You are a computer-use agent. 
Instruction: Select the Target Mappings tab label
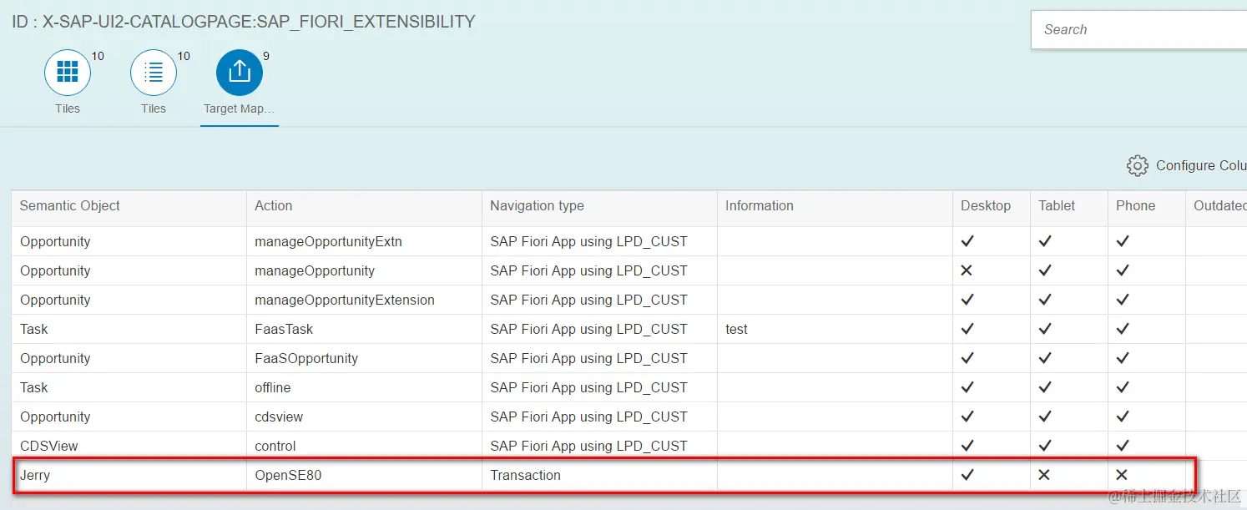239,109
